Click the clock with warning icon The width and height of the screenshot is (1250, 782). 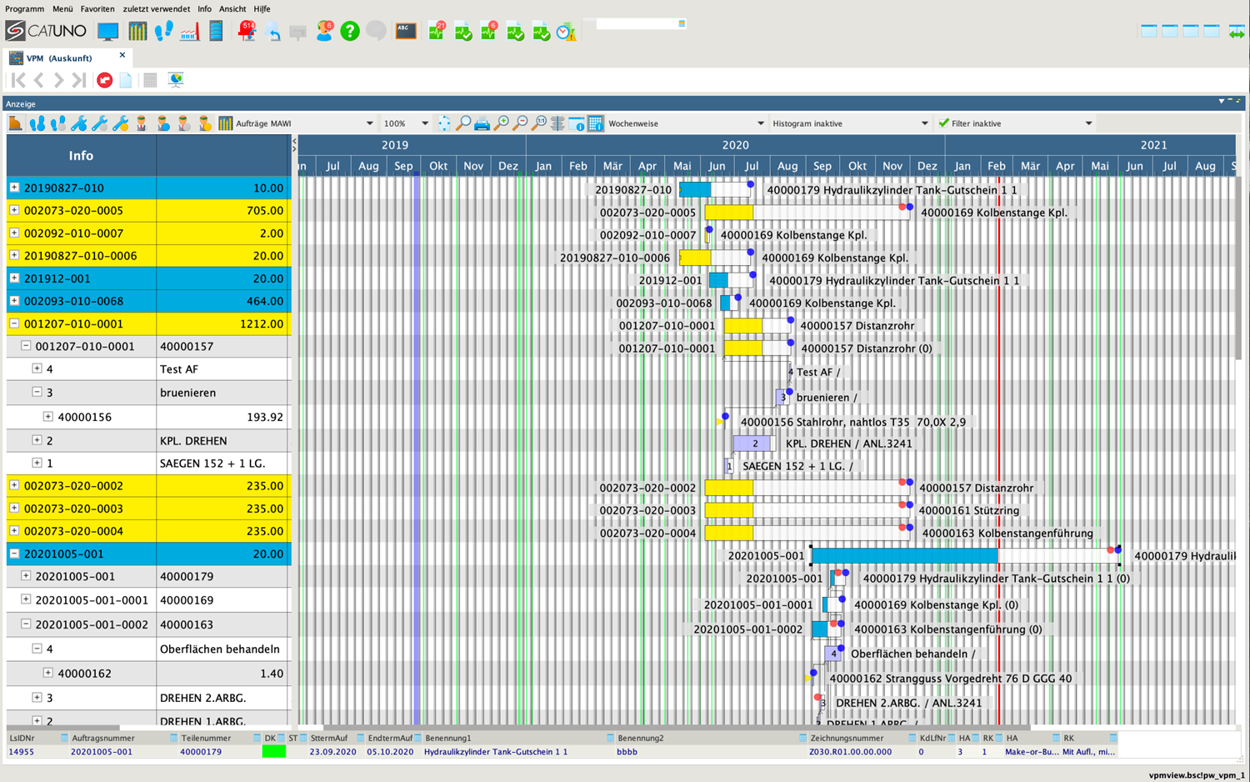[566, 32]
